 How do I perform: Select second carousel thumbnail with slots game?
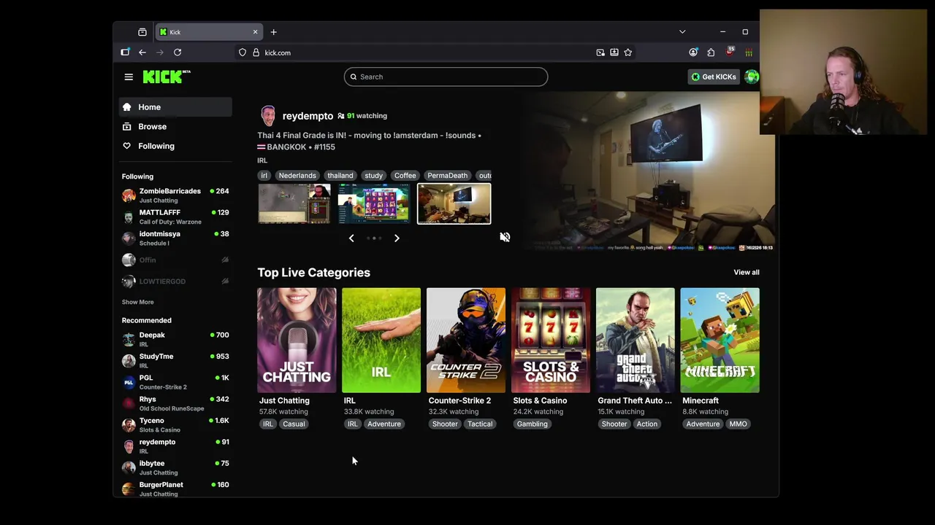pyautogui.click(x=374, y=203)
